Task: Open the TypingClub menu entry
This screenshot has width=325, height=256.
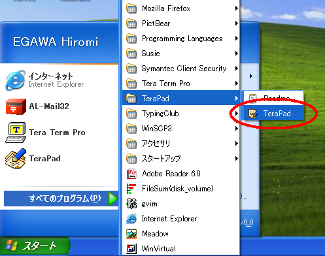Action: [181, 114]
